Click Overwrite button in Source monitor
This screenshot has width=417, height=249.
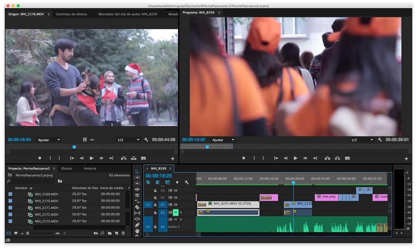[134, 158]
